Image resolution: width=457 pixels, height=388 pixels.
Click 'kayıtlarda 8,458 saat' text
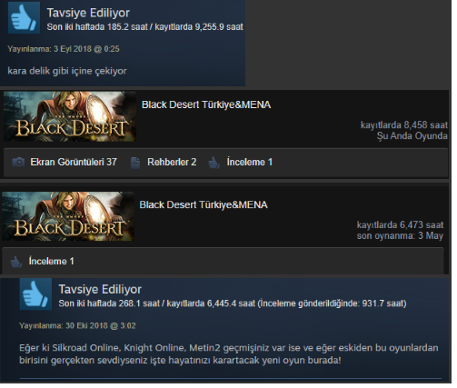pos(404,125)
